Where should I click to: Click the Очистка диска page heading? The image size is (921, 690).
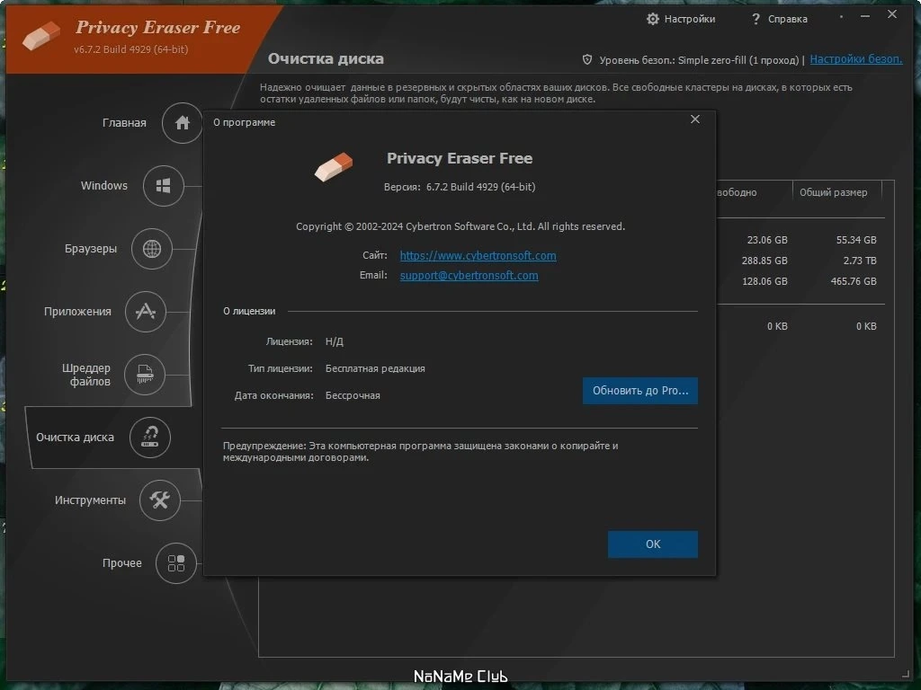[326, 58]
